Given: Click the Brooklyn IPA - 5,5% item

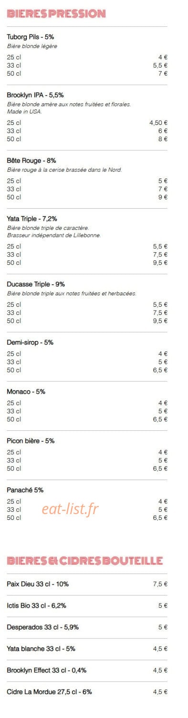Looking at the screenshot, I should (35, 95).
